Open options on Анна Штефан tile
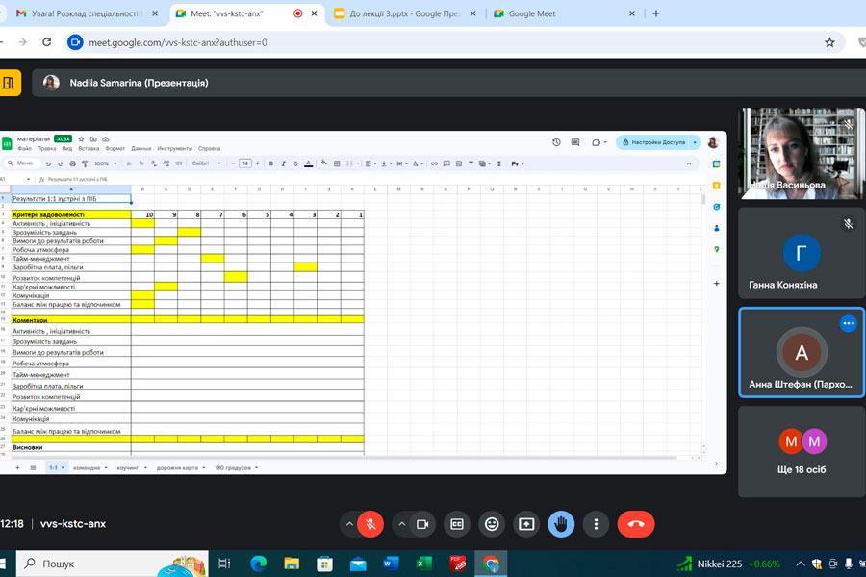866x577 pixels. tap(849, 323)
